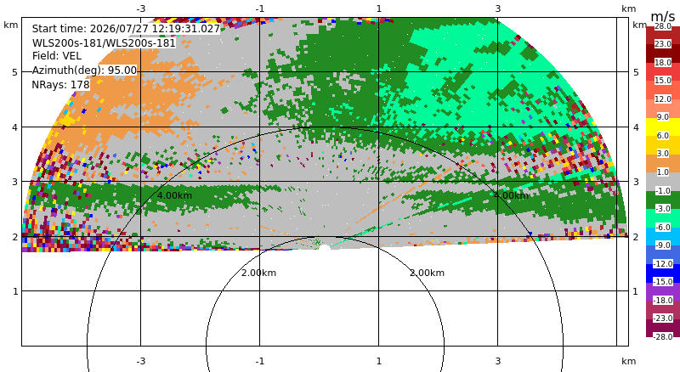The height and width of the screenshot is (372, 680).
Task: Click the light blue -9.0 to -6.0 swatch
Action: 663,236
